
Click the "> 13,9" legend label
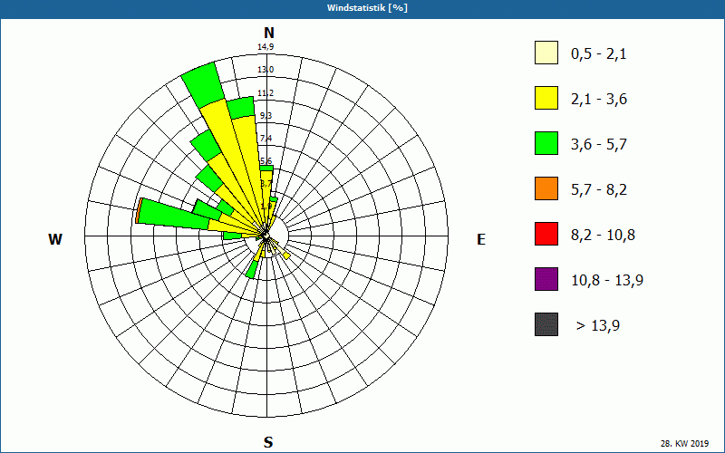[598, 325]
